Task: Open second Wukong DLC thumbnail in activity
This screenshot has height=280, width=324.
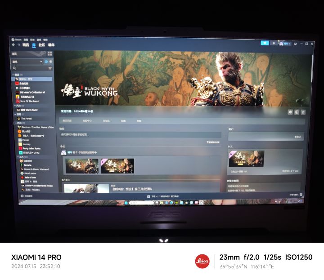Action: [117, 166]
